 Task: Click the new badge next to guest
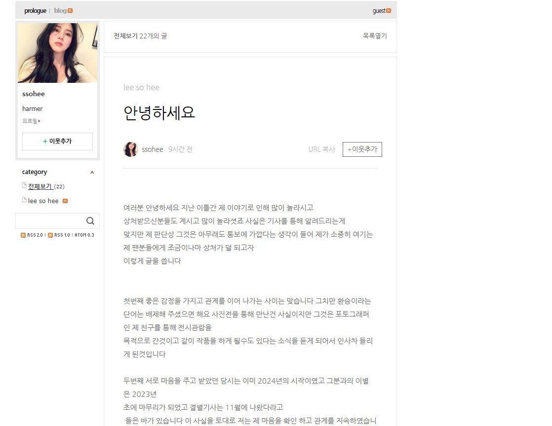point(389,11)
